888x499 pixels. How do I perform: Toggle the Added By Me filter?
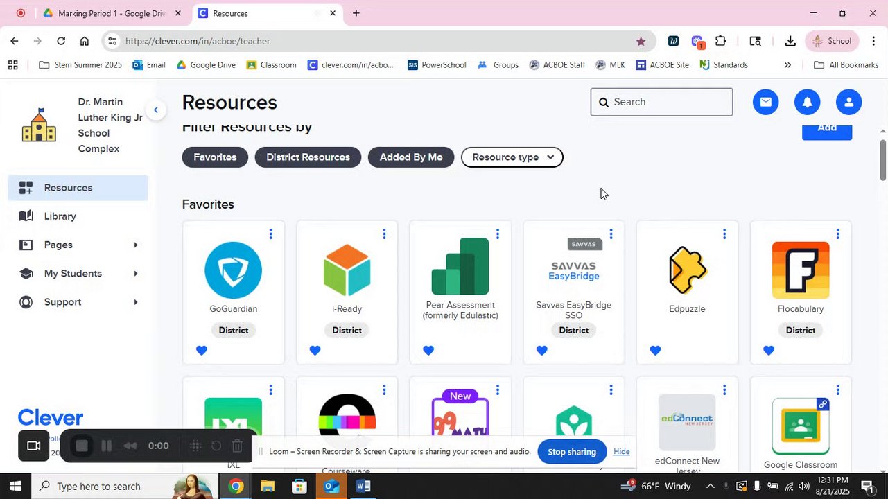click(411, 157)
